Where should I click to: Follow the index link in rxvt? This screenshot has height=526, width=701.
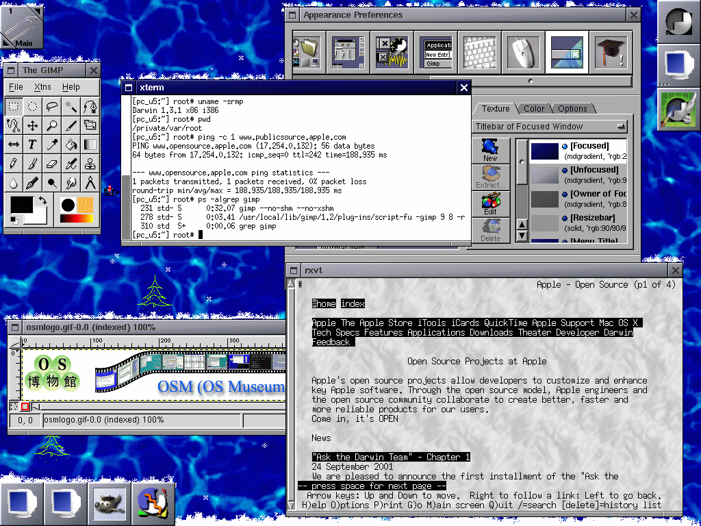click(353, 303)
